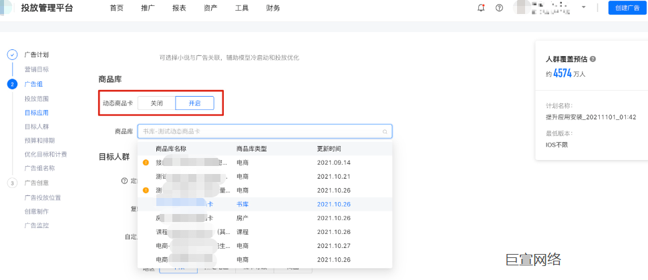The height and width of the screenshot is (280, 648).
Task: Go to 营销目标 in sidebar
Action: click(x=37, y=69)
